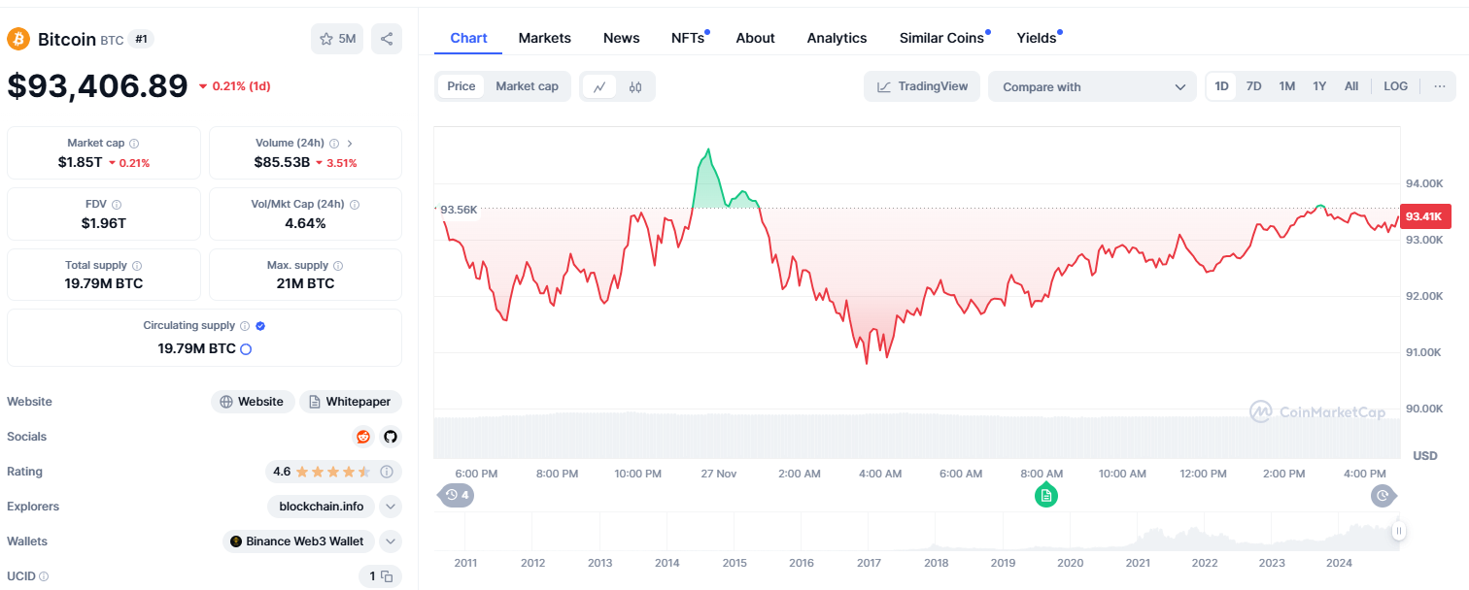
Task: Click the circulating supply progress circle icon
Action: (x=246, y=348)
